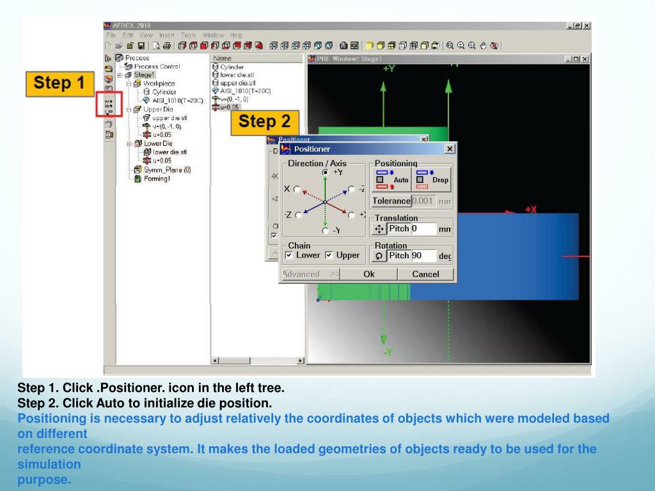
Task: Select the +Y direction radio button
Action: pyautogui.click(x=326, y=172)
